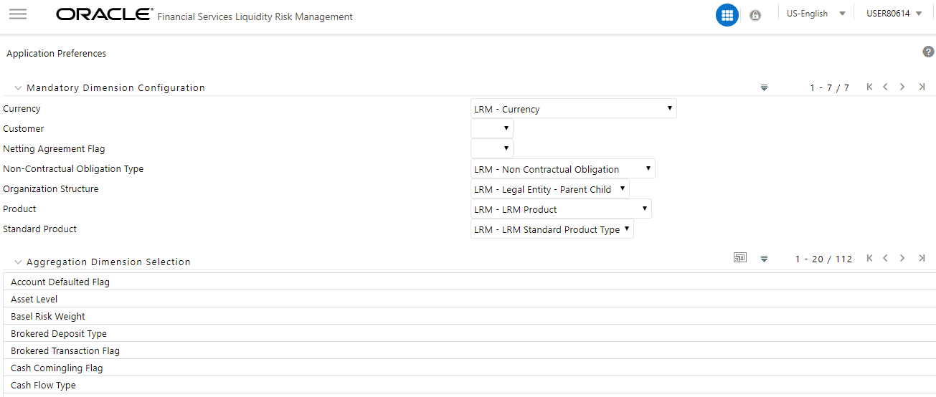Click the 1 - 20 / 112 pagination text
Image resolution: width=936 pixels, height=397 pixels.
(x=823, y=259)
